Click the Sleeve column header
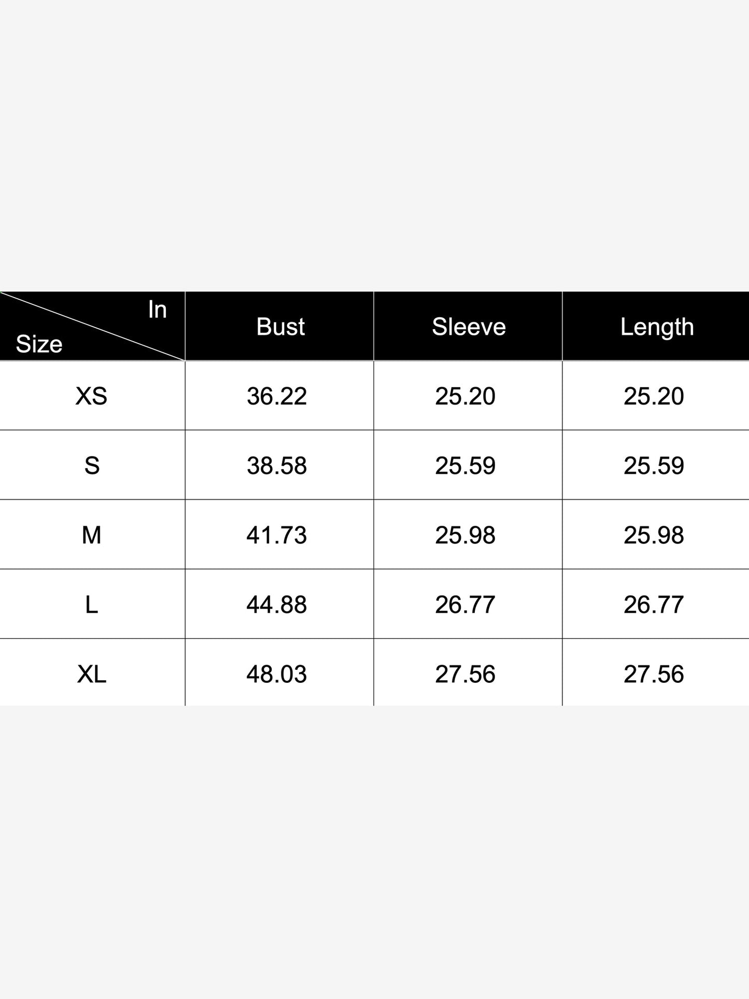 pyautogui.click(x=469, y=327)
